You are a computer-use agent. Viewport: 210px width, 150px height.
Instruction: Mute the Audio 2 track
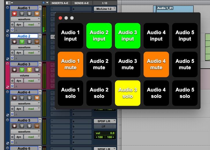click(37, 42)
